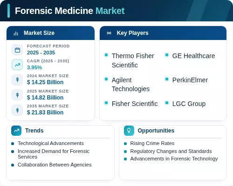This screenshot has height=186, width=233.
Task: Click the bullet dot beside GE Healthcare
Action: click(167, 55)
